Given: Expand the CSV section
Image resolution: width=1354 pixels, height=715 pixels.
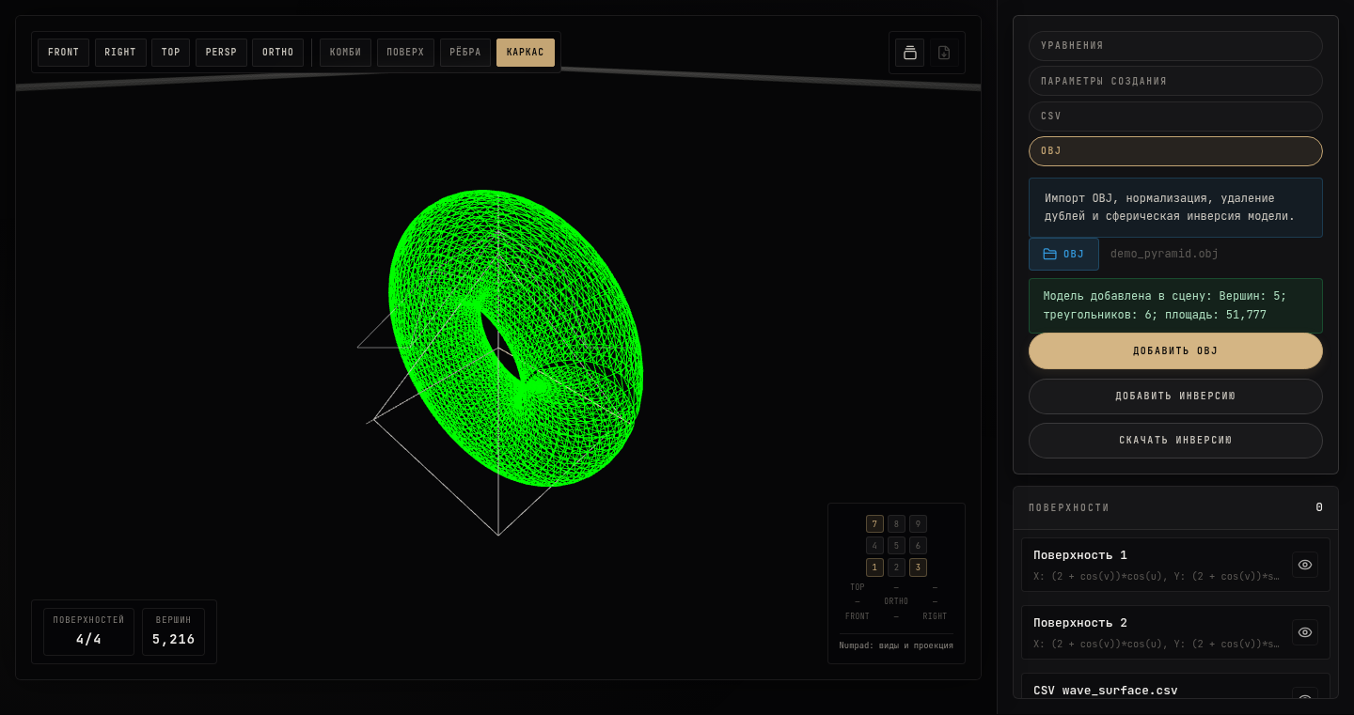Looking at the screenshot, I should coord(1175,117).
